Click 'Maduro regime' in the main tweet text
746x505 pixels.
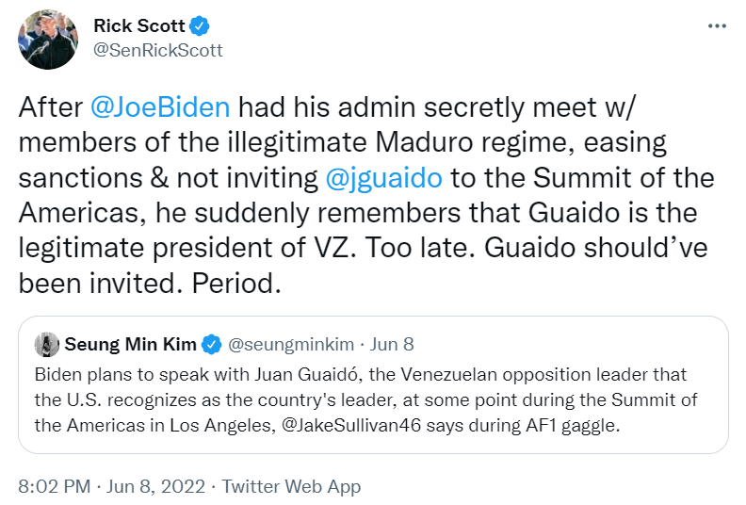(475, 142)
